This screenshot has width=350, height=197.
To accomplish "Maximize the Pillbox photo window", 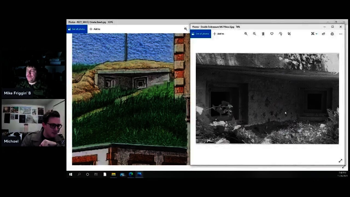I will 332,27.
